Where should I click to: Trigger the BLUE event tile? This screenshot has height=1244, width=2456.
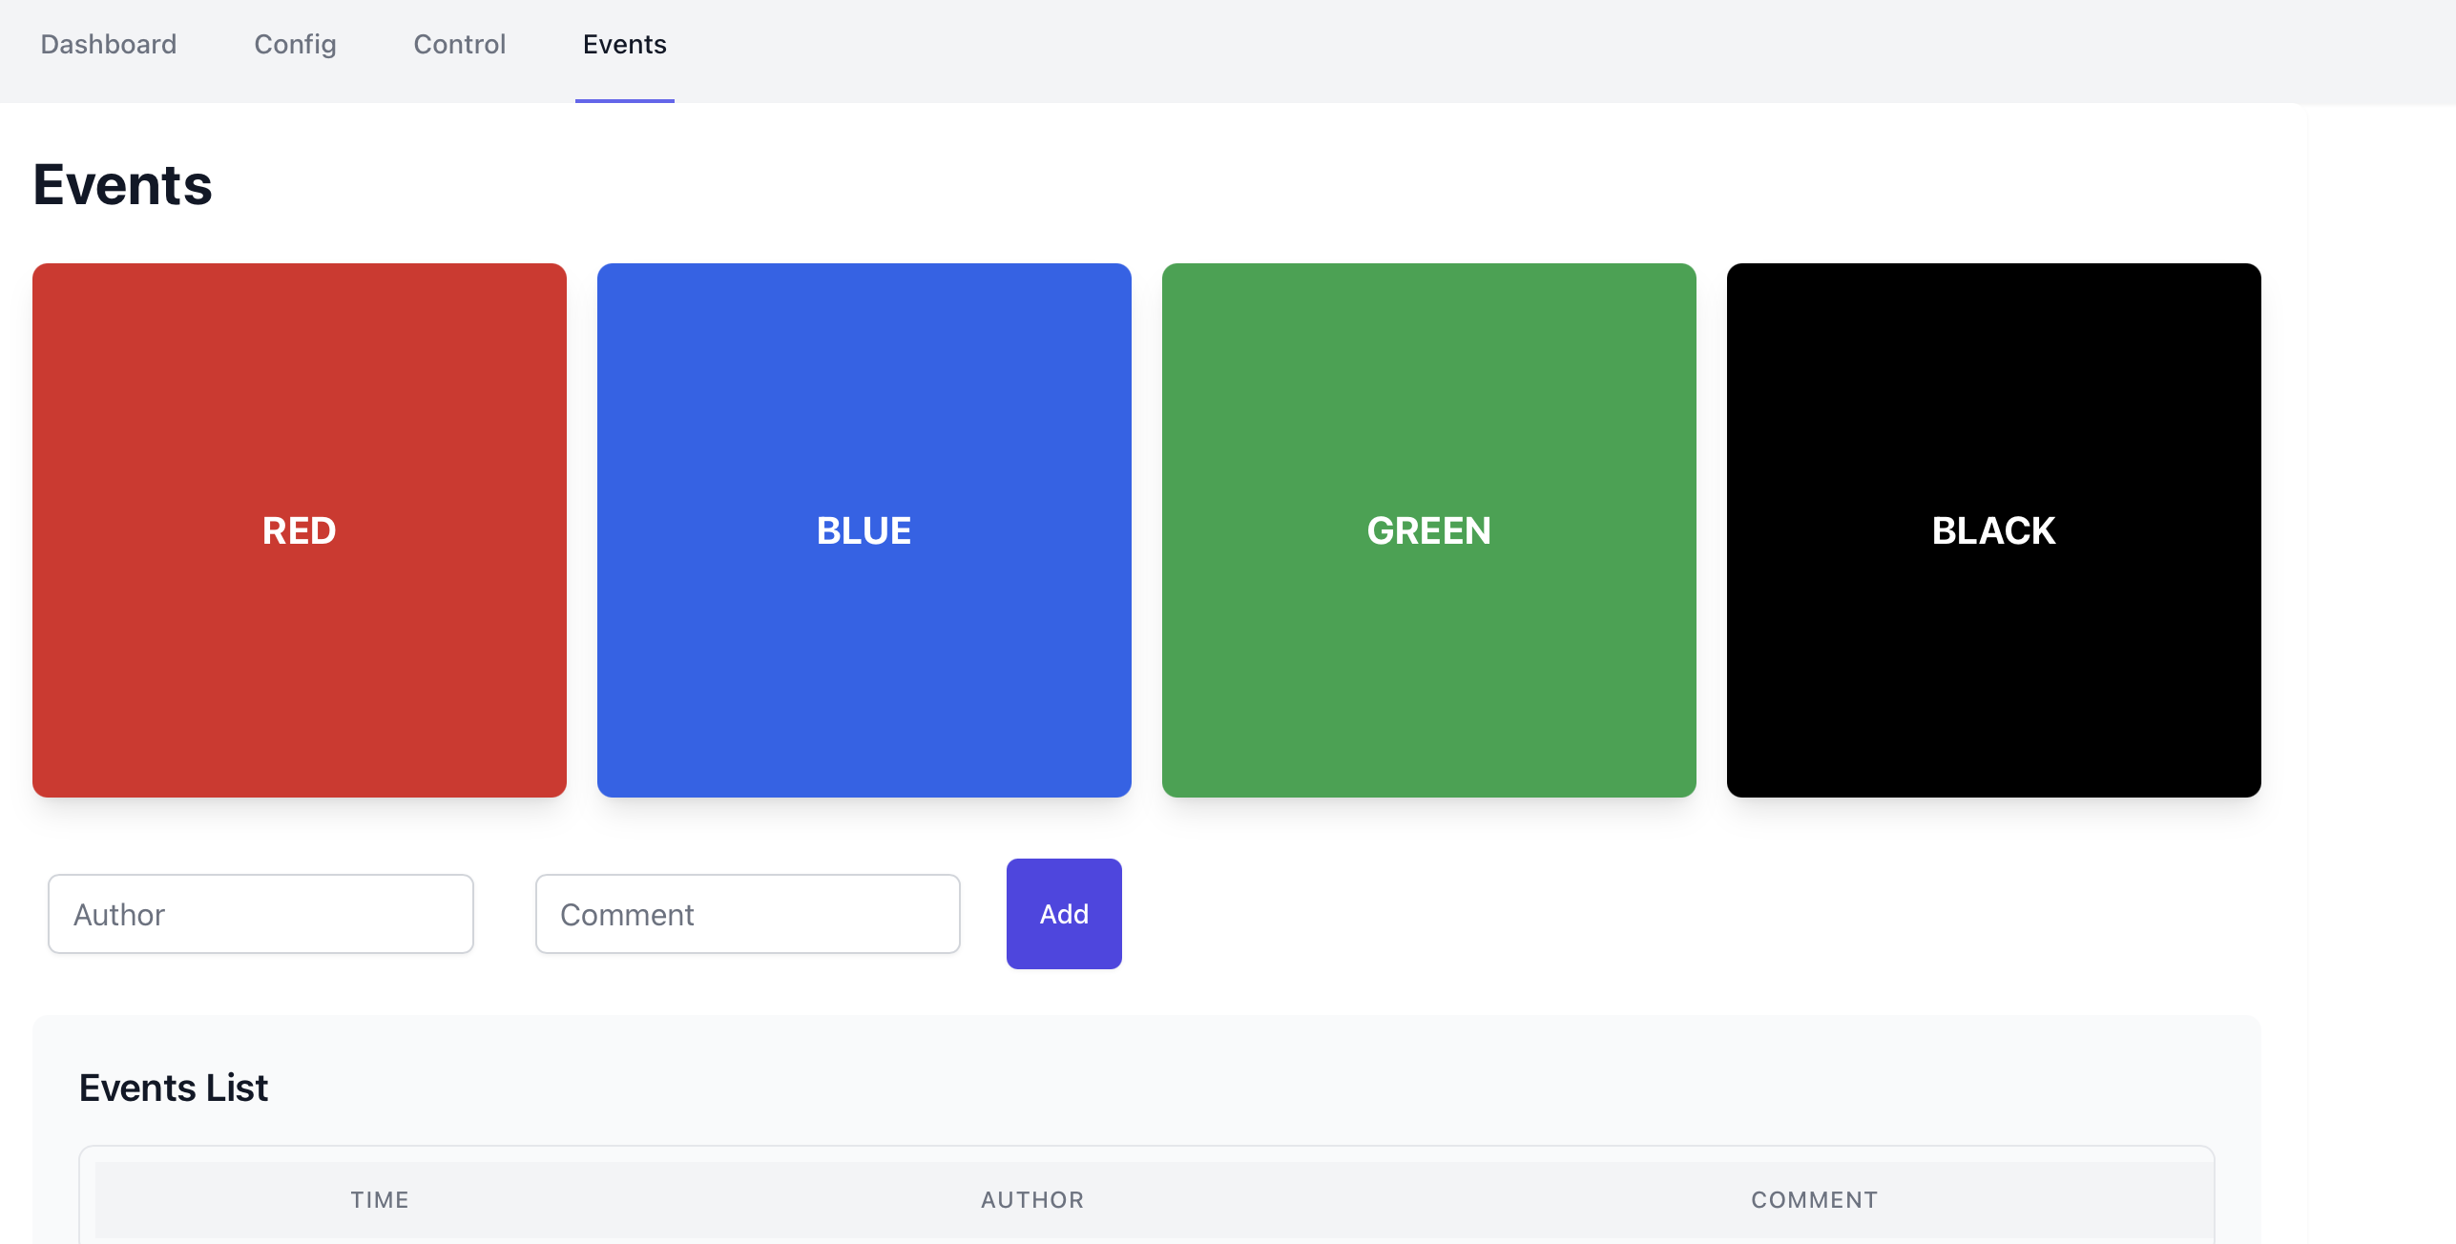864,530
